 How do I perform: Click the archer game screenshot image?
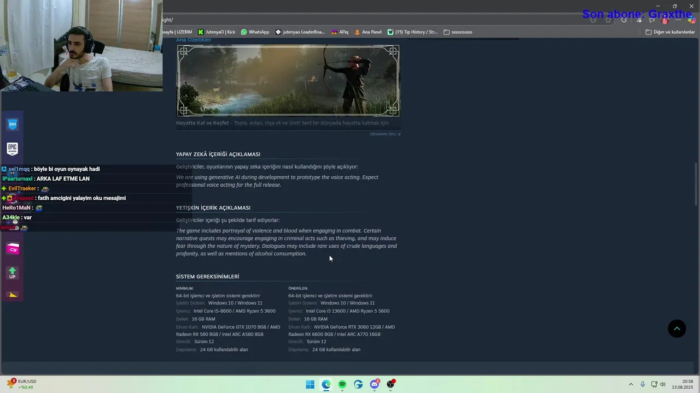(x=288, y=81)
